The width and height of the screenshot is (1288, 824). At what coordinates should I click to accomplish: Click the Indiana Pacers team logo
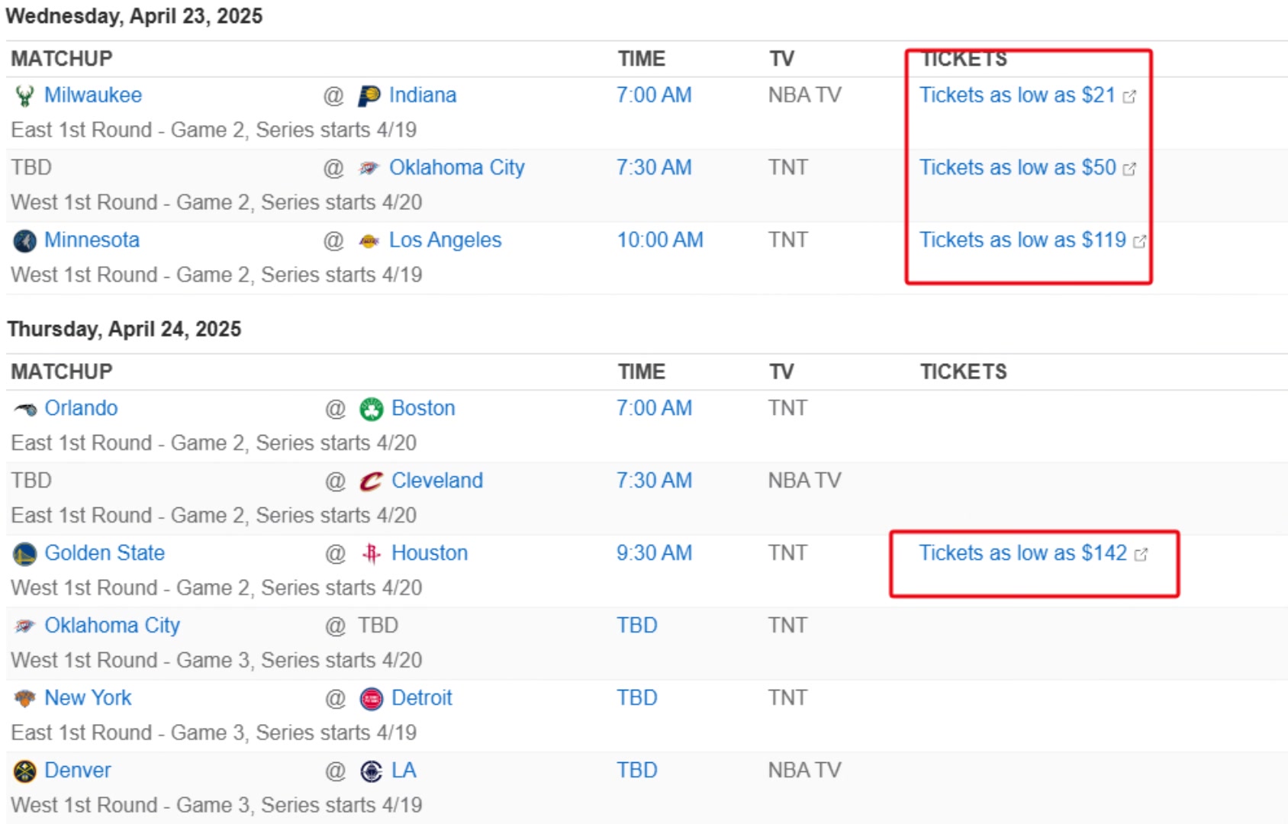click(x=369, y=96)
